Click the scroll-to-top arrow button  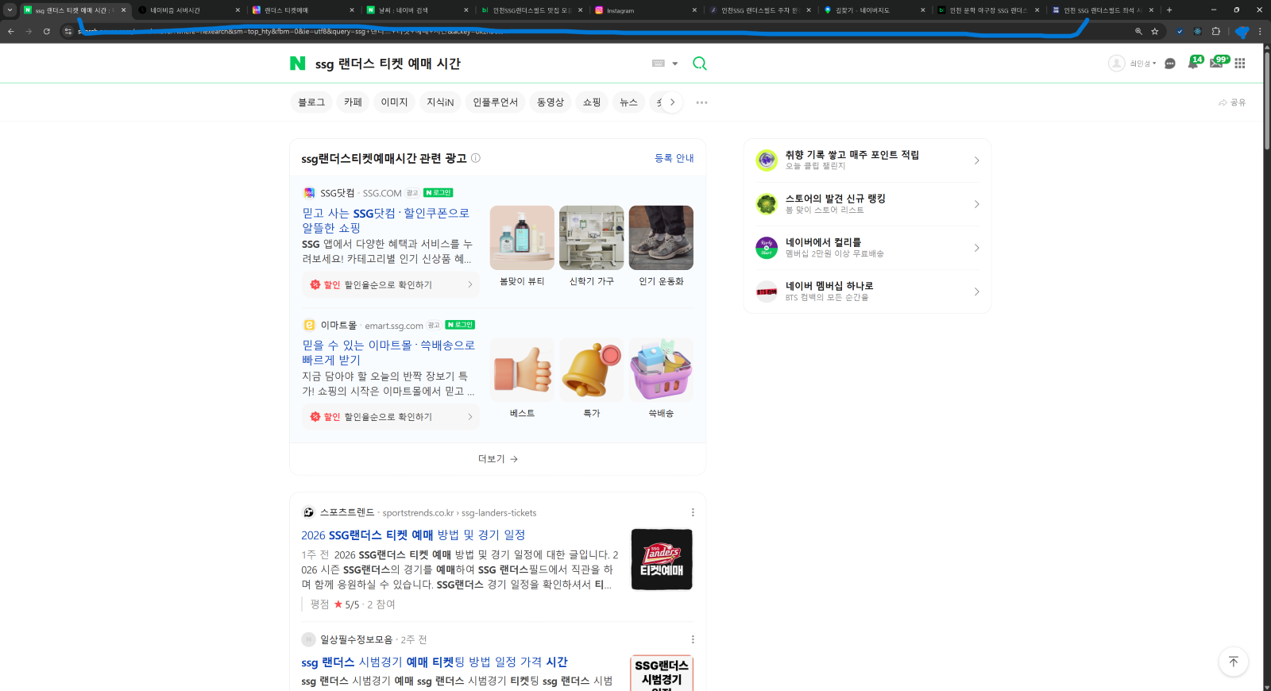point(1234,662)
